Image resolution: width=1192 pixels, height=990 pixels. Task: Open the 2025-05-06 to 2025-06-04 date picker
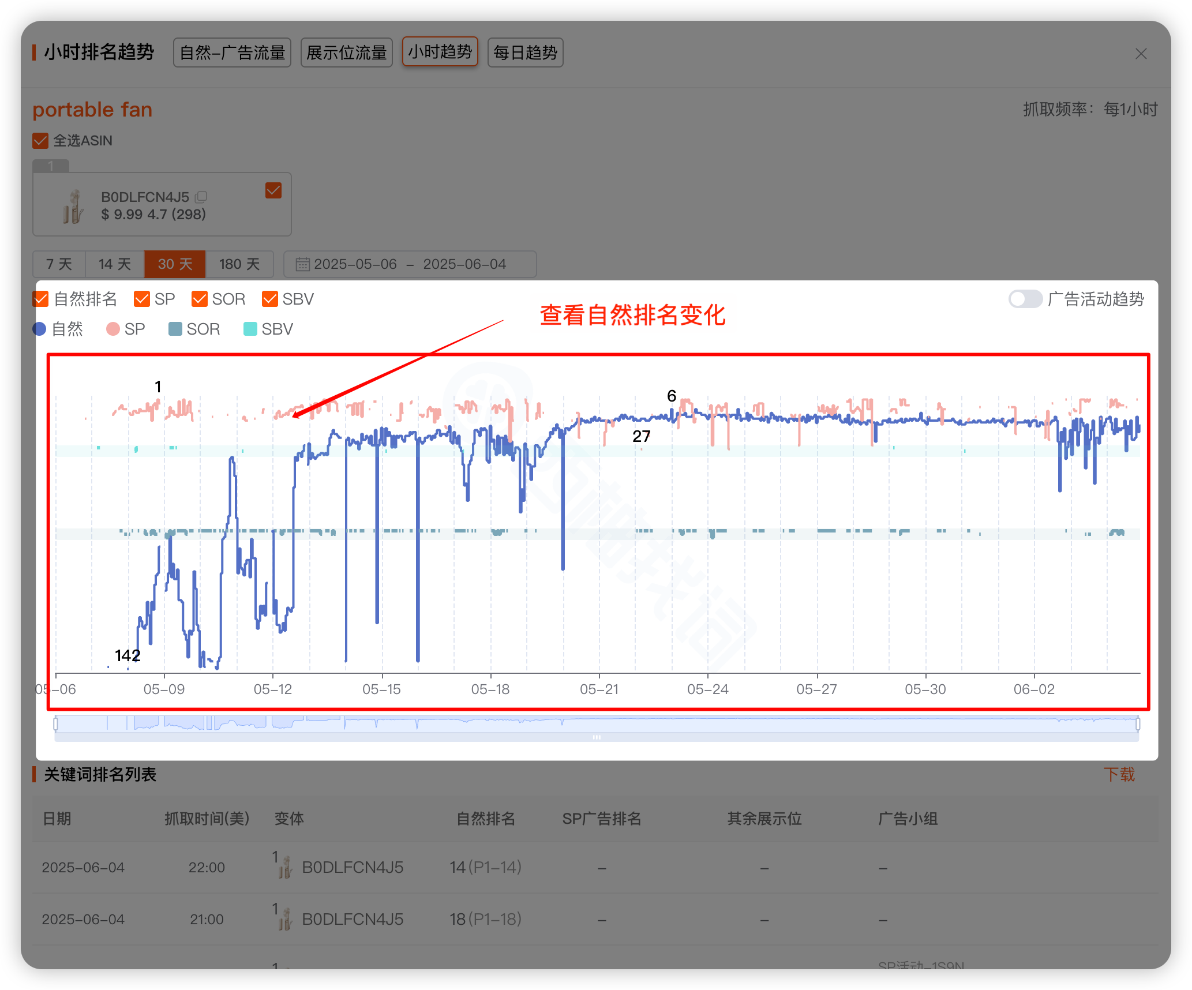(410, 264)
